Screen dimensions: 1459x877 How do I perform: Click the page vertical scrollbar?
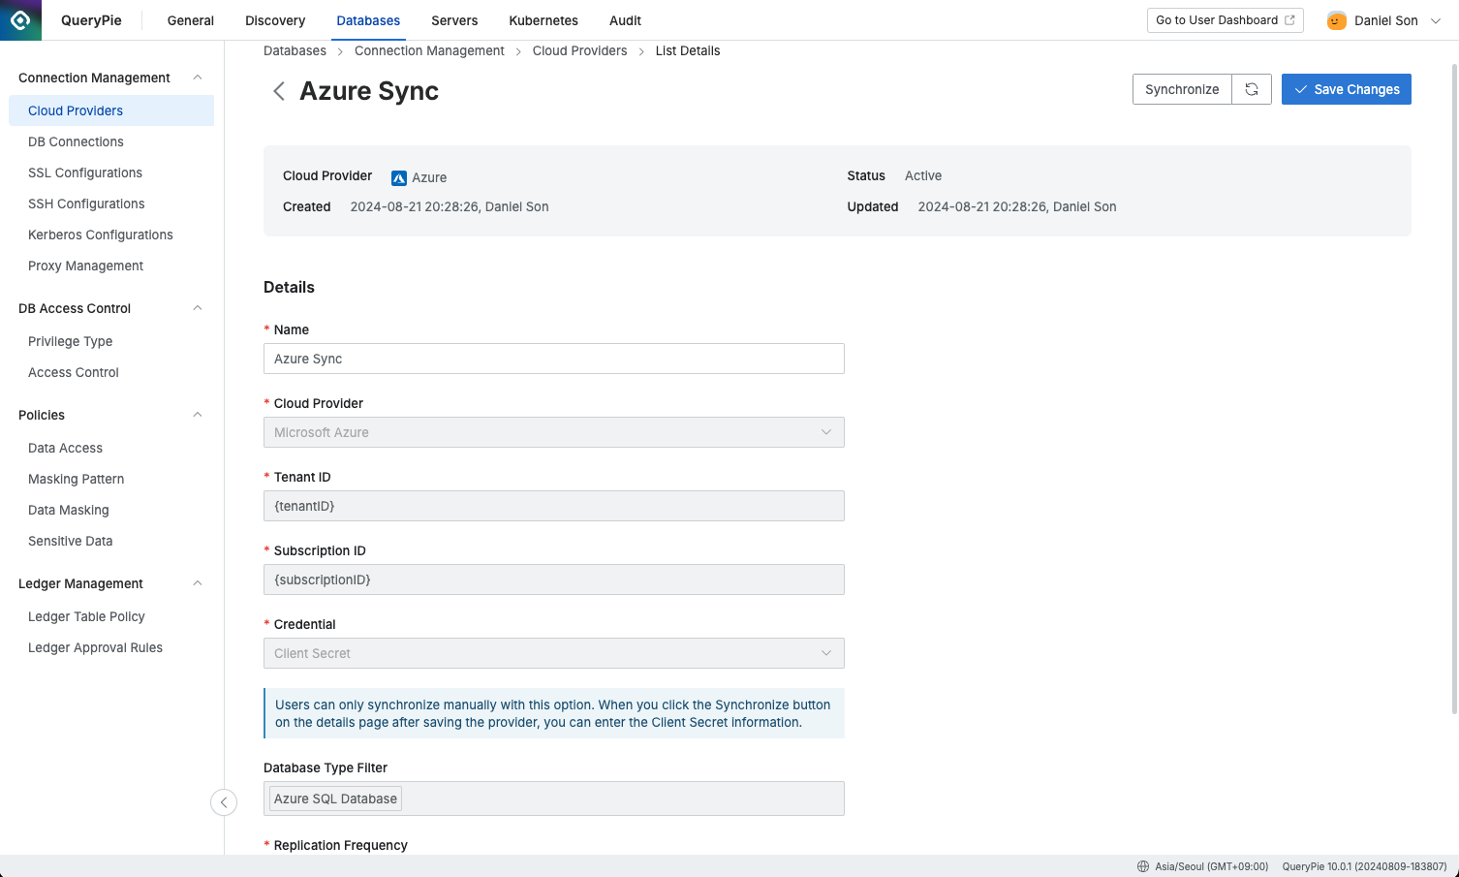tap(1454, 388)
